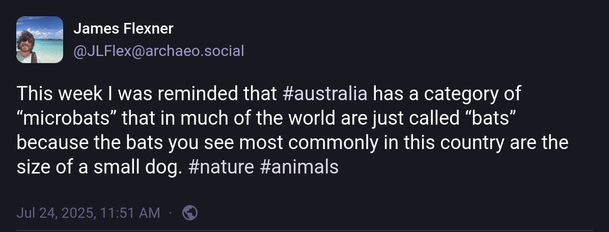Image resolution: width=609 pixels, height=232 pixels.
Task: Click the dot separator beside the timestamp
Action: [x=171, y=213]
